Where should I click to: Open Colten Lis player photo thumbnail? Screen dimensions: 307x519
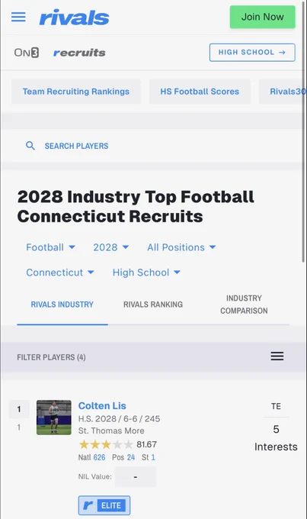tap(54, 417)
